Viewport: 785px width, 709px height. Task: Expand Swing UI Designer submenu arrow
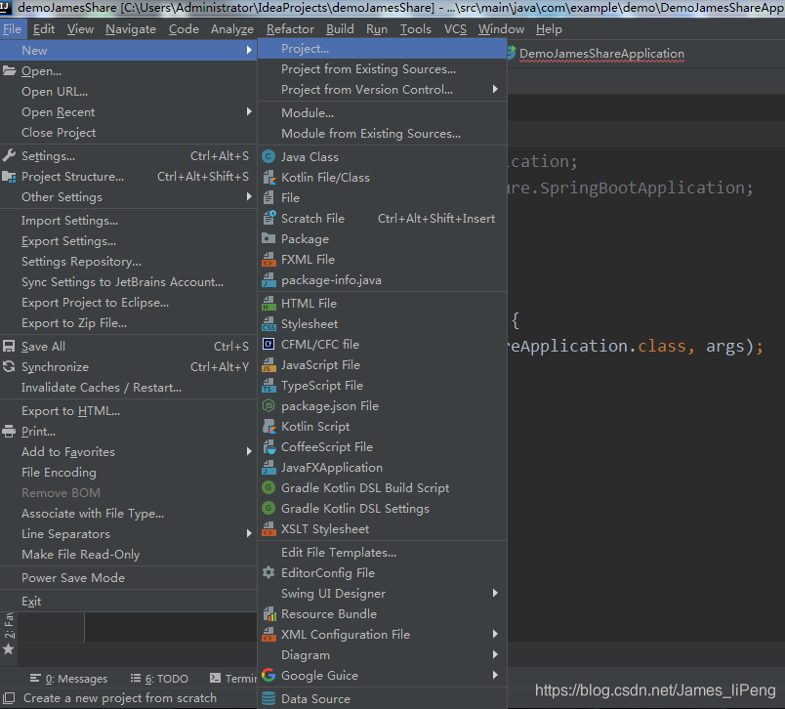495,594
